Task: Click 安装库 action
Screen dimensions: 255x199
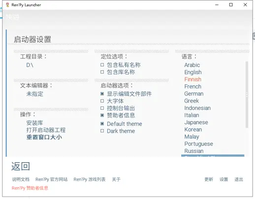Action: (x=34, y=123)
